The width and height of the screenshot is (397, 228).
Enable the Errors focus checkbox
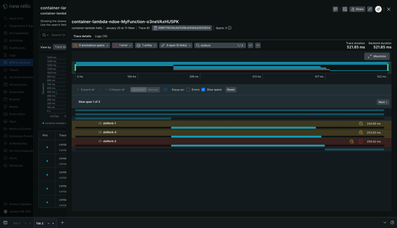(188, 90)
